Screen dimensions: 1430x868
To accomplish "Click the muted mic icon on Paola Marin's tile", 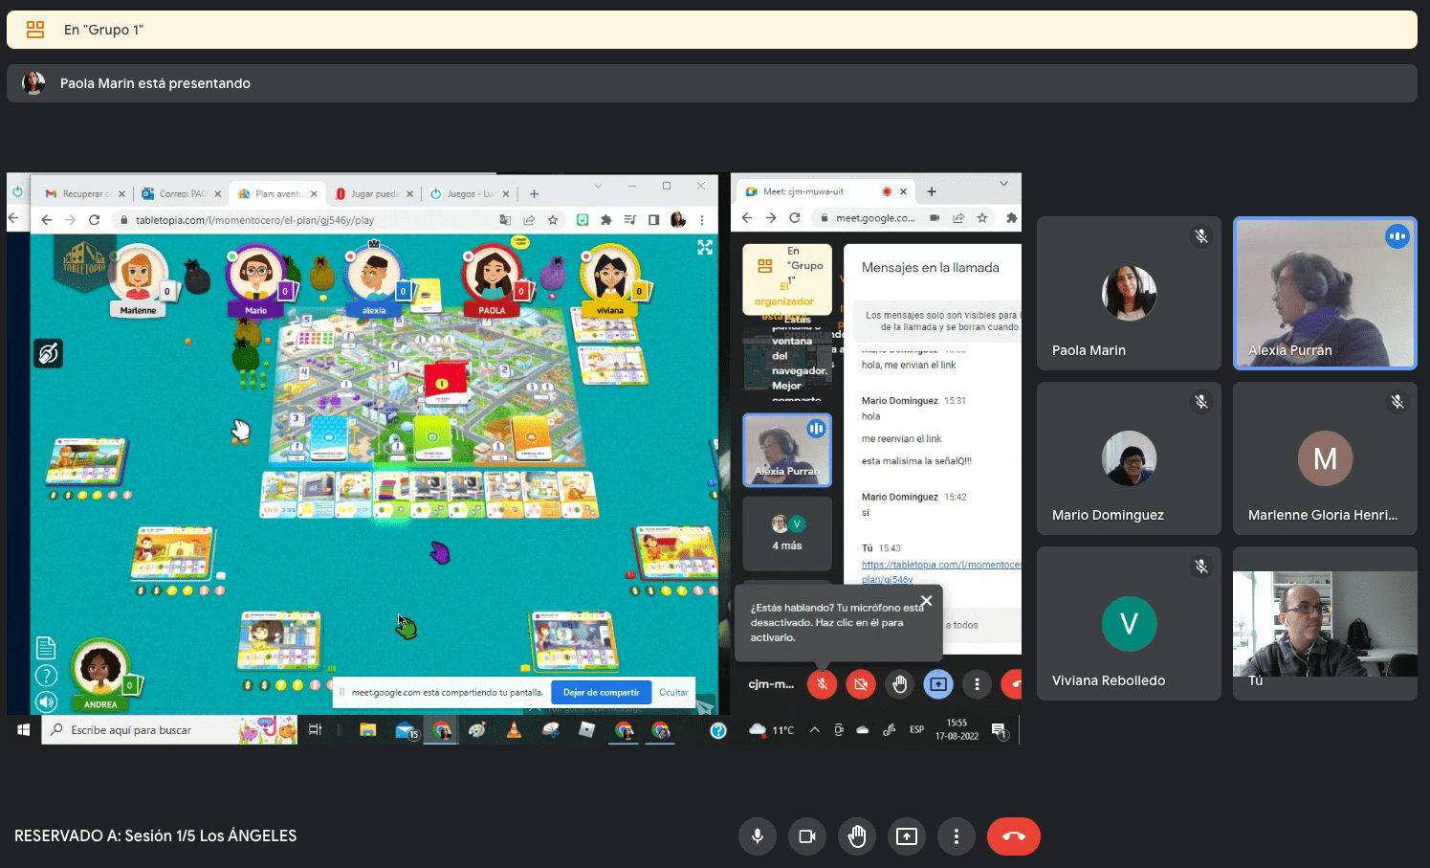I will pyautogui.click(x=1201, y=236).
